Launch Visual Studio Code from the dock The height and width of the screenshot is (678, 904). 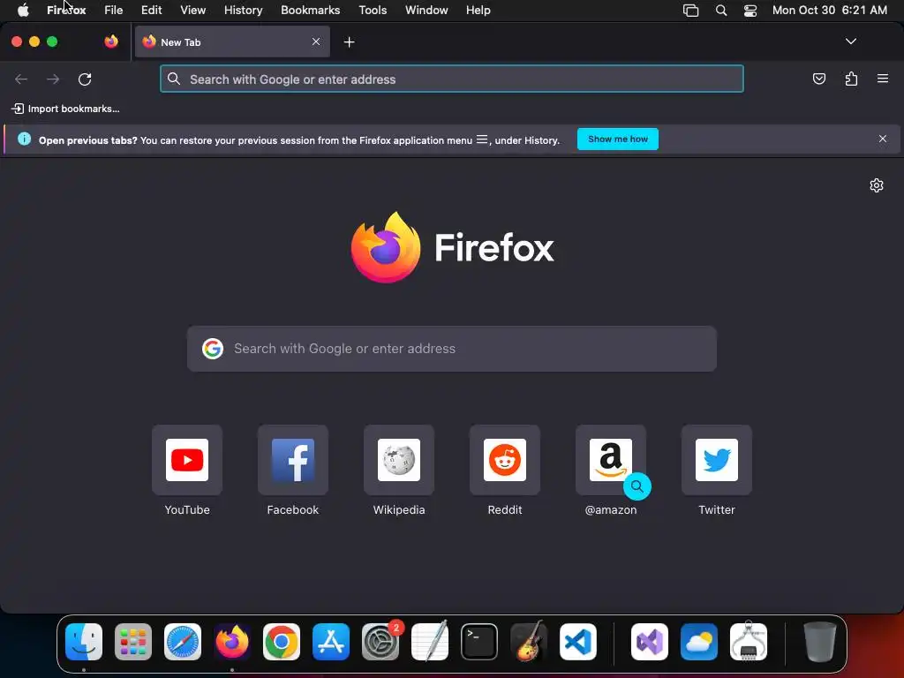578,642
